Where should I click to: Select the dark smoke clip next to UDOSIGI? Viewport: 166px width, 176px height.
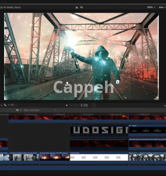click(147, 130)
